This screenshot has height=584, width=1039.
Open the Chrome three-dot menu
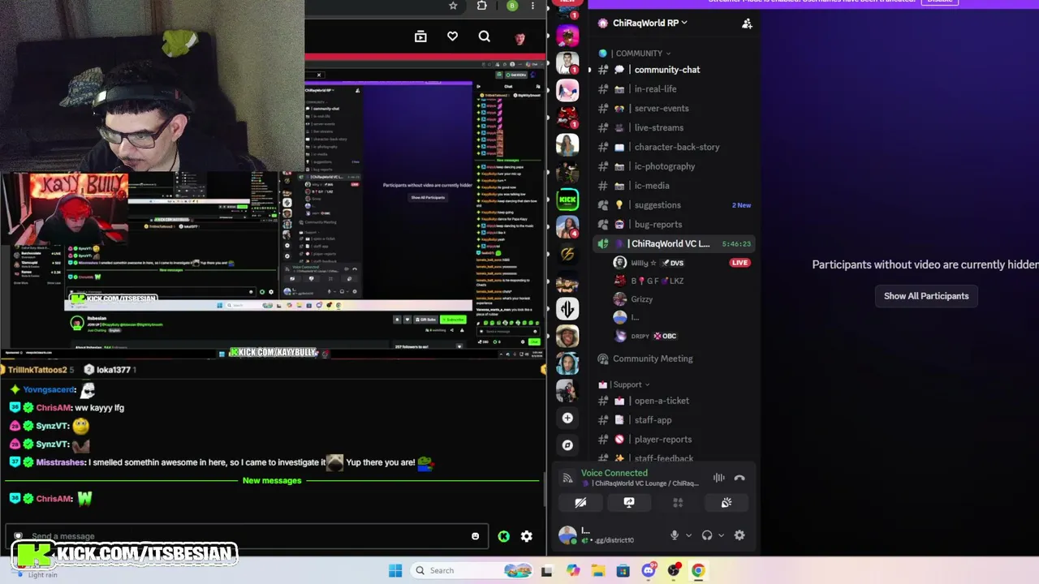[533, 6]
